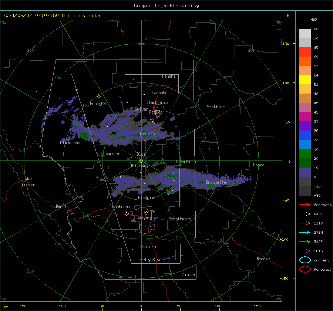Click the yellow diamond marker below Cochrane
This screenshot has width=333, height=311.
click(127, 213)
